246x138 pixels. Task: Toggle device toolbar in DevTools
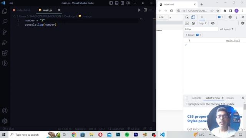[193, 17]
